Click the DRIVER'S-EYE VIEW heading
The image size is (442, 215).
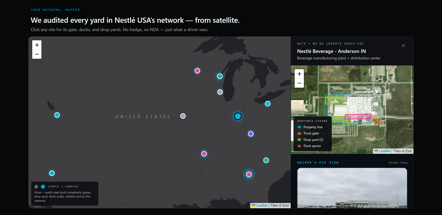coord(318,163)
